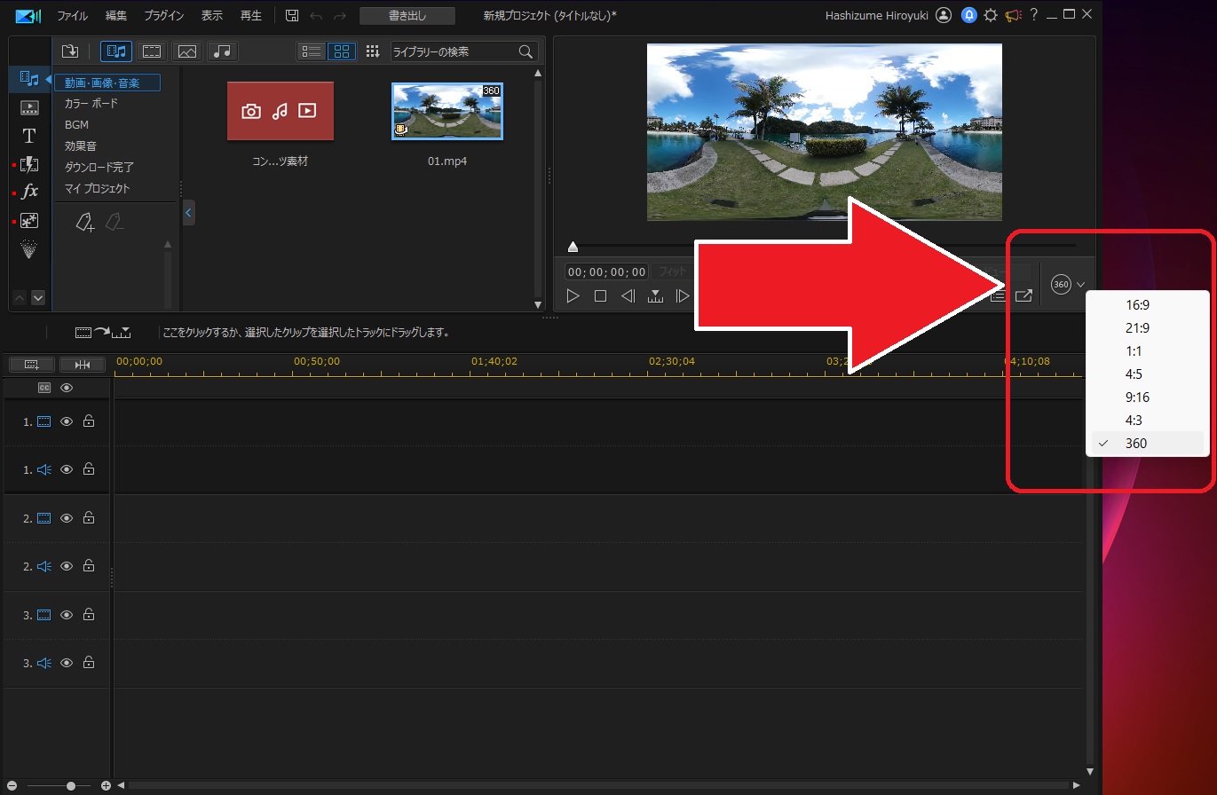Click the 書き出し export button
The image size is (1217, 795).
pos(407,16)
